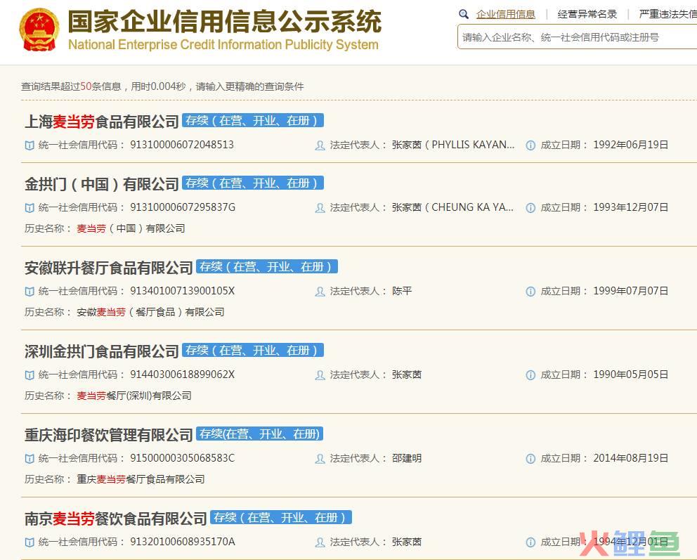The width and height of the screenshot is (697, 560).
Task: Focus the enterprise name search field
Action: pos(577,37)
